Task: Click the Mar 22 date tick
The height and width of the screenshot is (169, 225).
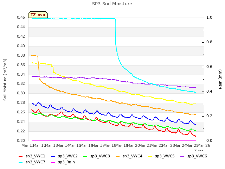Action: (157, 145)
